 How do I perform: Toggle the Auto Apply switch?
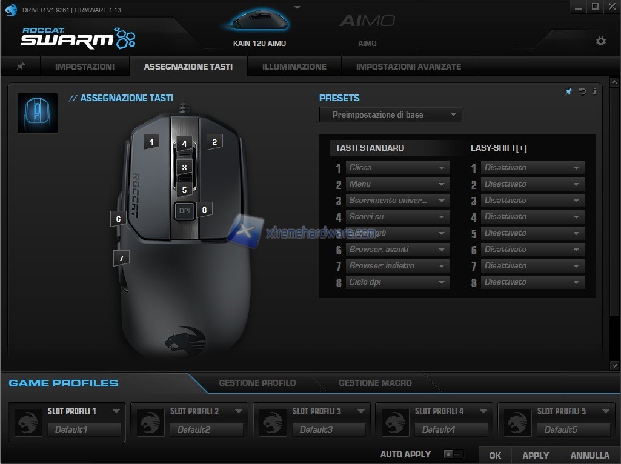point(453,454)
